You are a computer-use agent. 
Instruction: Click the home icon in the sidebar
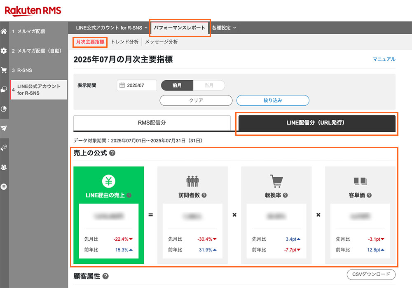4,32
